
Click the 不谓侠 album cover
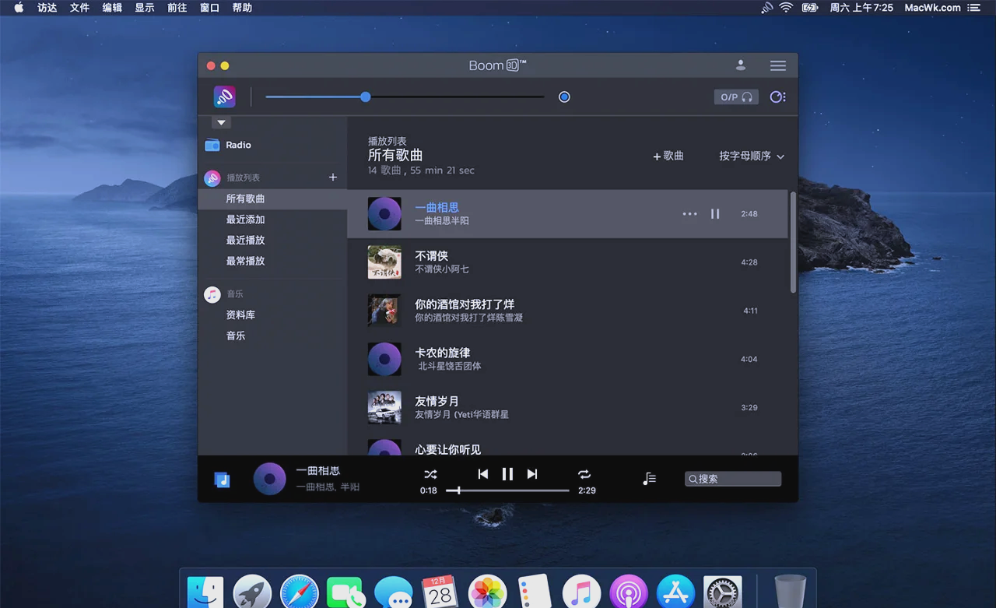(384, 262)
